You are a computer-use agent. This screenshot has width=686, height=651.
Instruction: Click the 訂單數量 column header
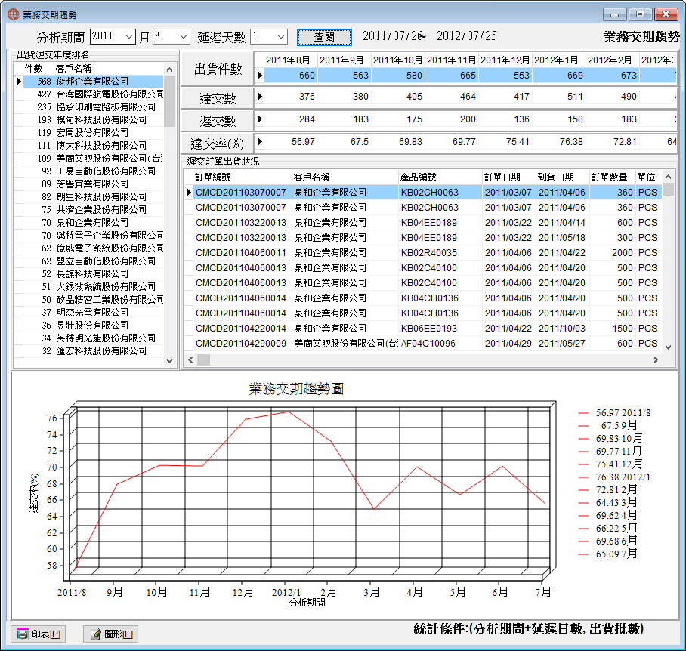613,177
